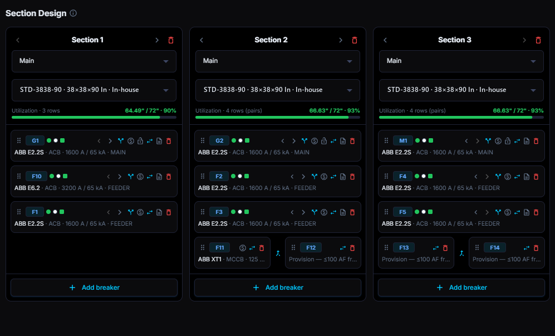The height and width of the screenshot is (336, 555).
Task: Add breaker to Section 1
Action: coord(94,288)
